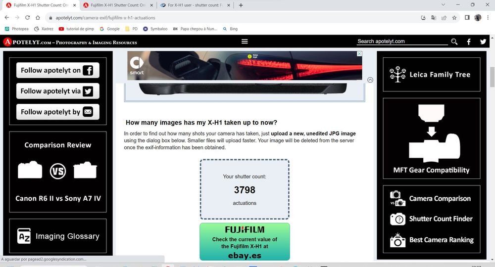
Task: Click the Search apotelyt.com field
Action: point(402,42)
